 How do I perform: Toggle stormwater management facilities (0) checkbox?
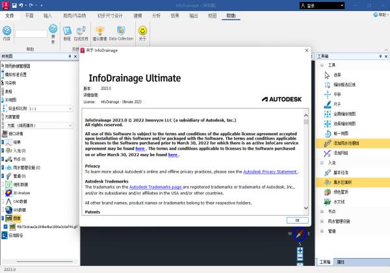click(x=3, y=168)
